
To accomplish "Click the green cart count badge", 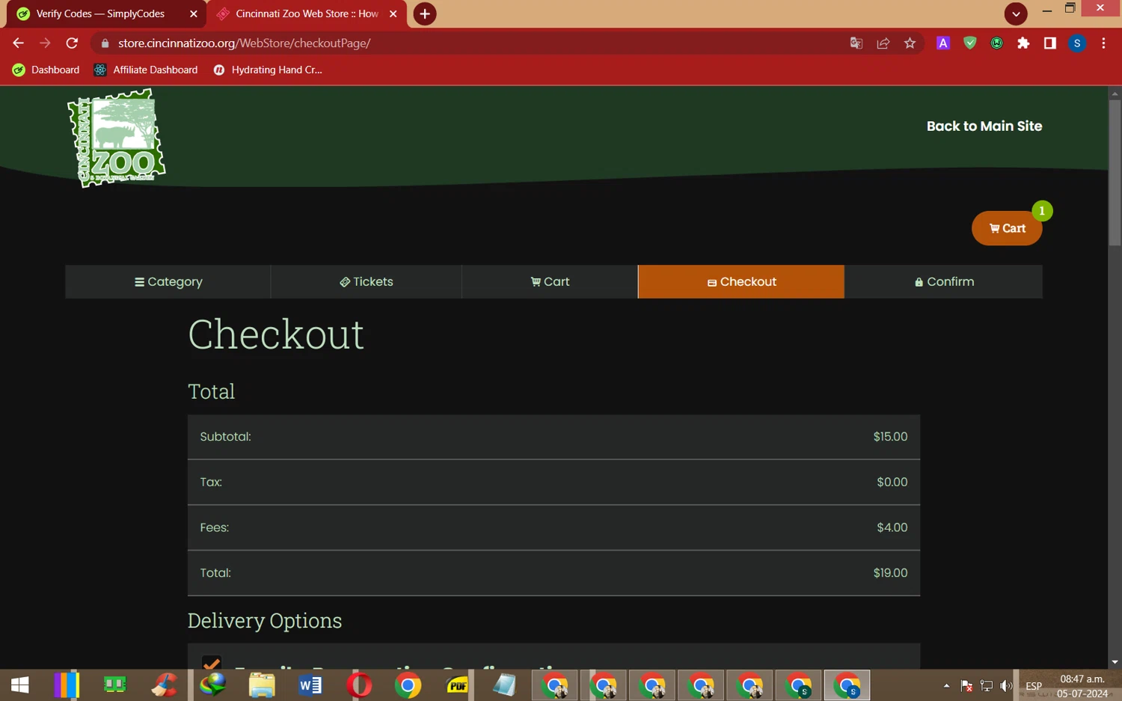I will tap(1042, 211).
